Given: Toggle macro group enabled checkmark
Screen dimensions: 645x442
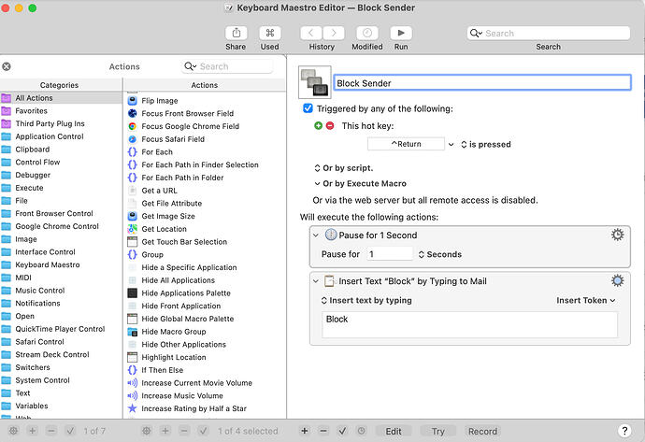Looking at the screenshot, I should click(x=70, y=431).
